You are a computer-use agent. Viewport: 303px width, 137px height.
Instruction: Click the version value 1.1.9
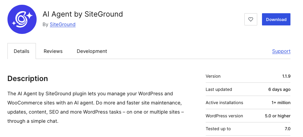tap(286, 76)
